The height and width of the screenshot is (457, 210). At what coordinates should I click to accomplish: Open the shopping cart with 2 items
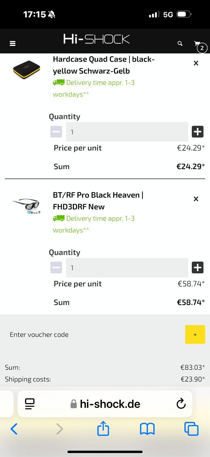pos(200,46)
